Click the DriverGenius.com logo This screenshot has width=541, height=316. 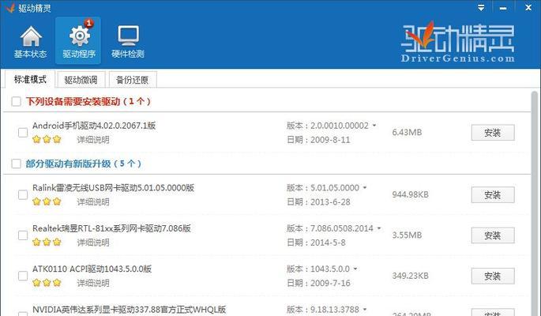click(x=457, y=42)
